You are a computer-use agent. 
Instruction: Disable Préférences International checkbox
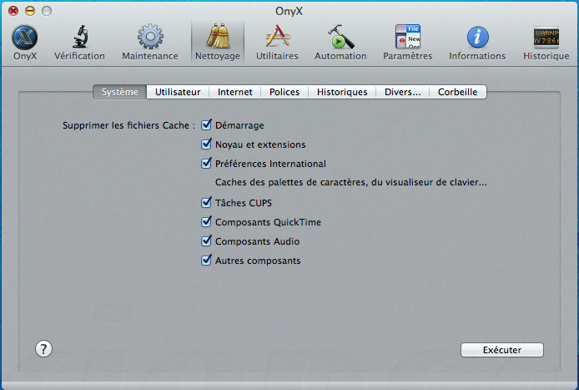click(206, 164)
